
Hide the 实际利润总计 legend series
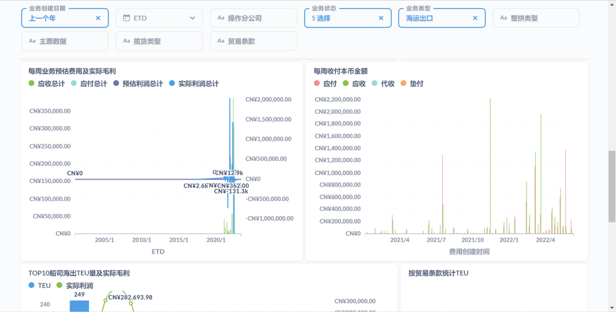click(194, 84)
